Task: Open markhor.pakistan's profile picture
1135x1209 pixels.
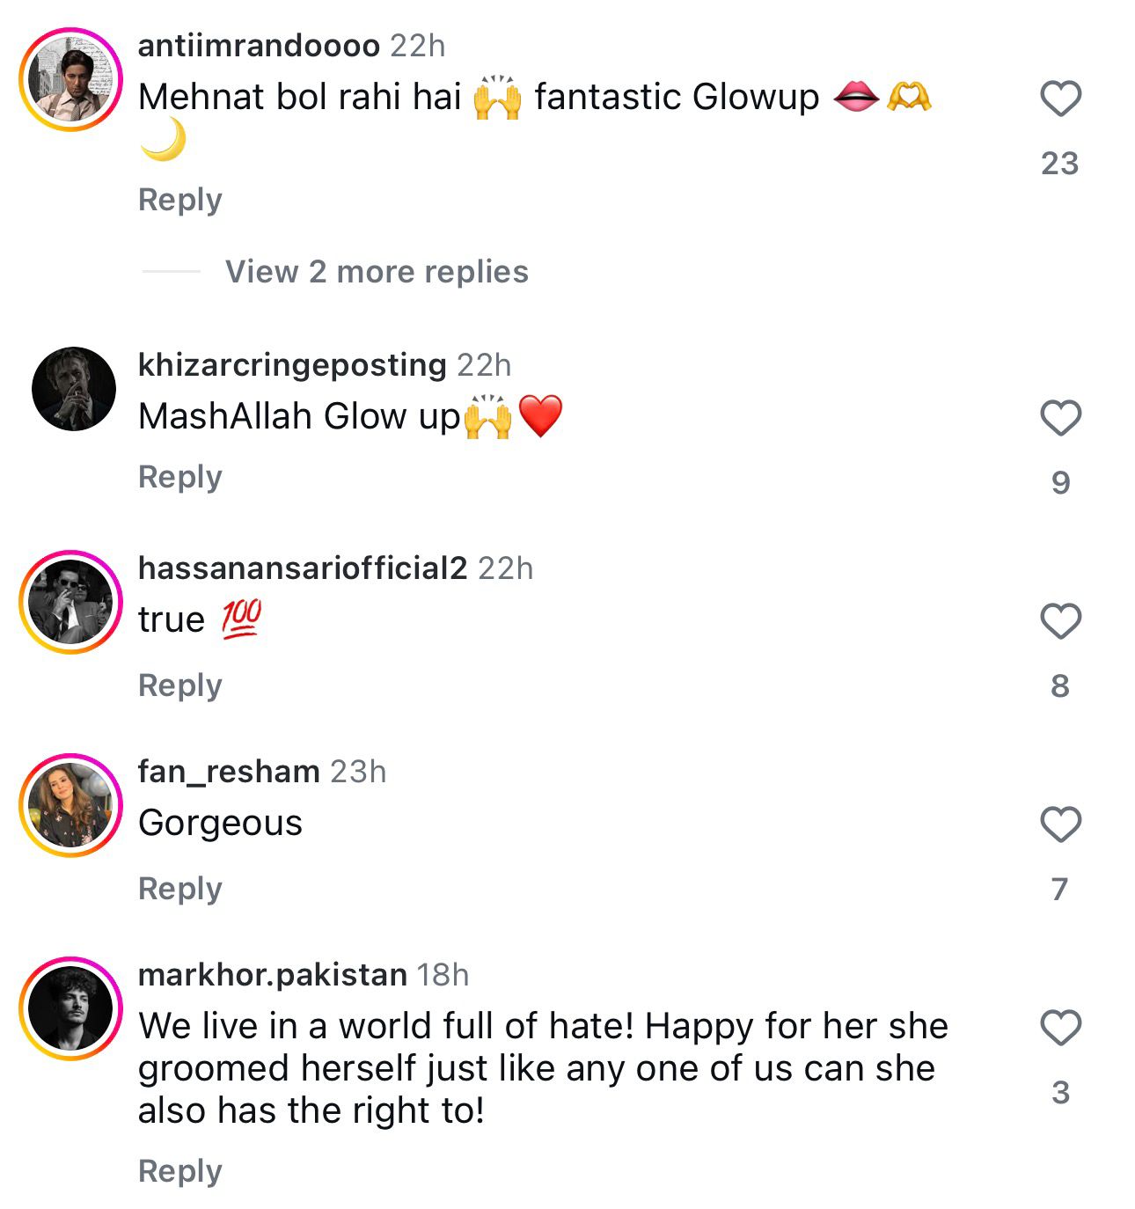Action: (71, 1008)
